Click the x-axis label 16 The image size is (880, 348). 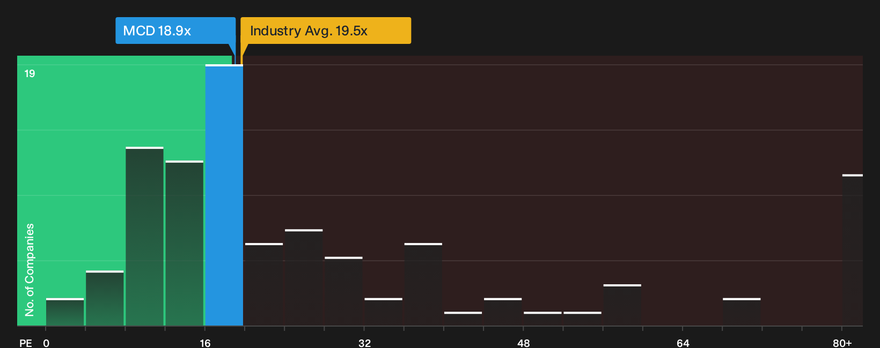[x=205, y=343]
